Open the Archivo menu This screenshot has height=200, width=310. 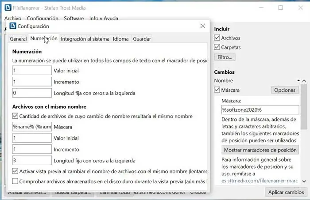(x=13, y=19)
